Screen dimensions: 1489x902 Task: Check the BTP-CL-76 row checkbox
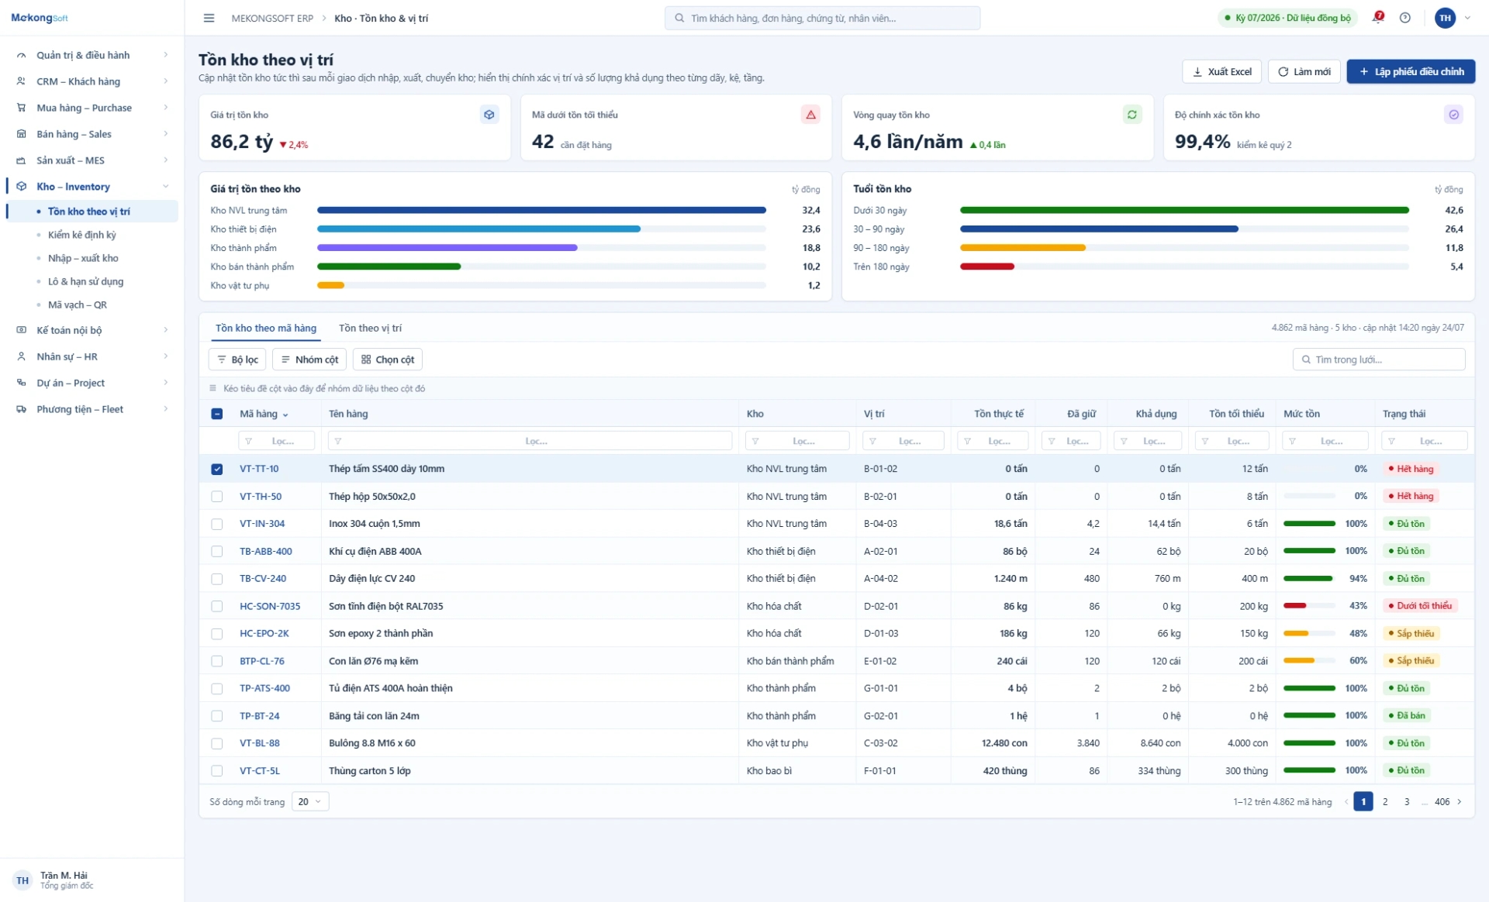coord(217,661)
